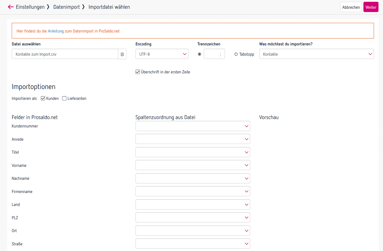Click the Felder in Prosaldo.net heading
This screenshot has width=383, height=251.
pos(35,117)
